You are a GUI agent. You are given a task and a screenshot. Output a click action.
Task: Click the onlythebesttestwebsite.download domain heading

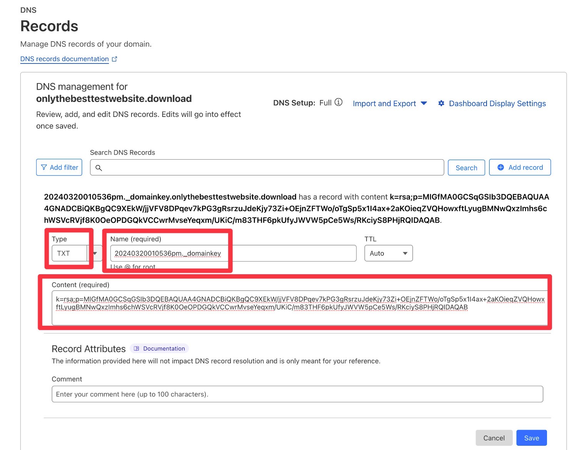114,99
